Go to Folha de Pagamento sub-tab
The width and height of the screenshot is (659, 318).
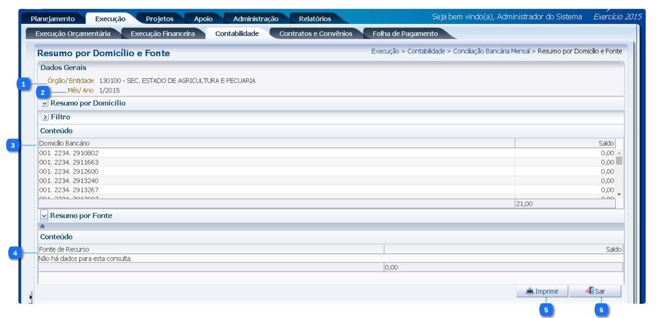[x=405, y=34]
